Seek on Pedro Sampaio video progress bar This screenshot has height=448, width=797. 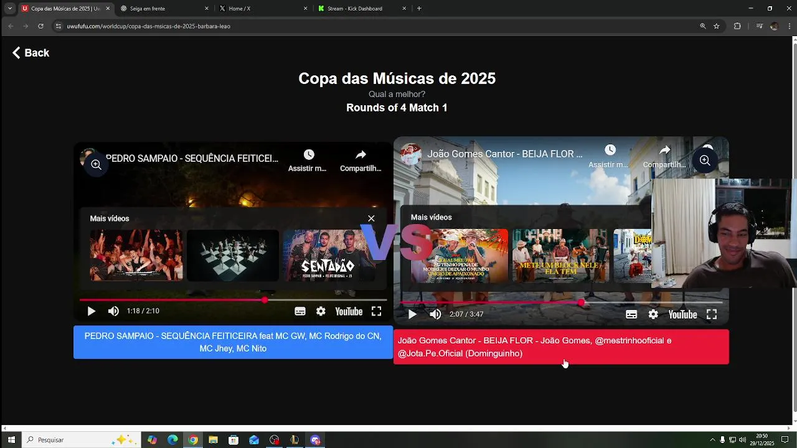233,300
